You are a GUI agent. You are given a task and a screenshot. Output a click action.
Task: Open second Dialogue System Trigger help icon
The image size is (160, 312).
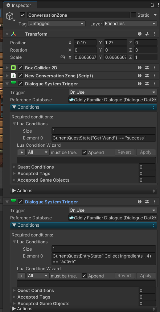point(140,202)
